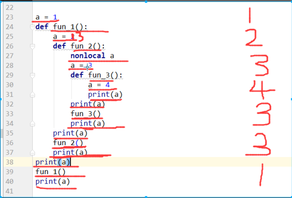Image resolution: width=292 pixels, height=198 pixels.
Task: Click line number 35 in the gutter
Action: tap(9, 134)
